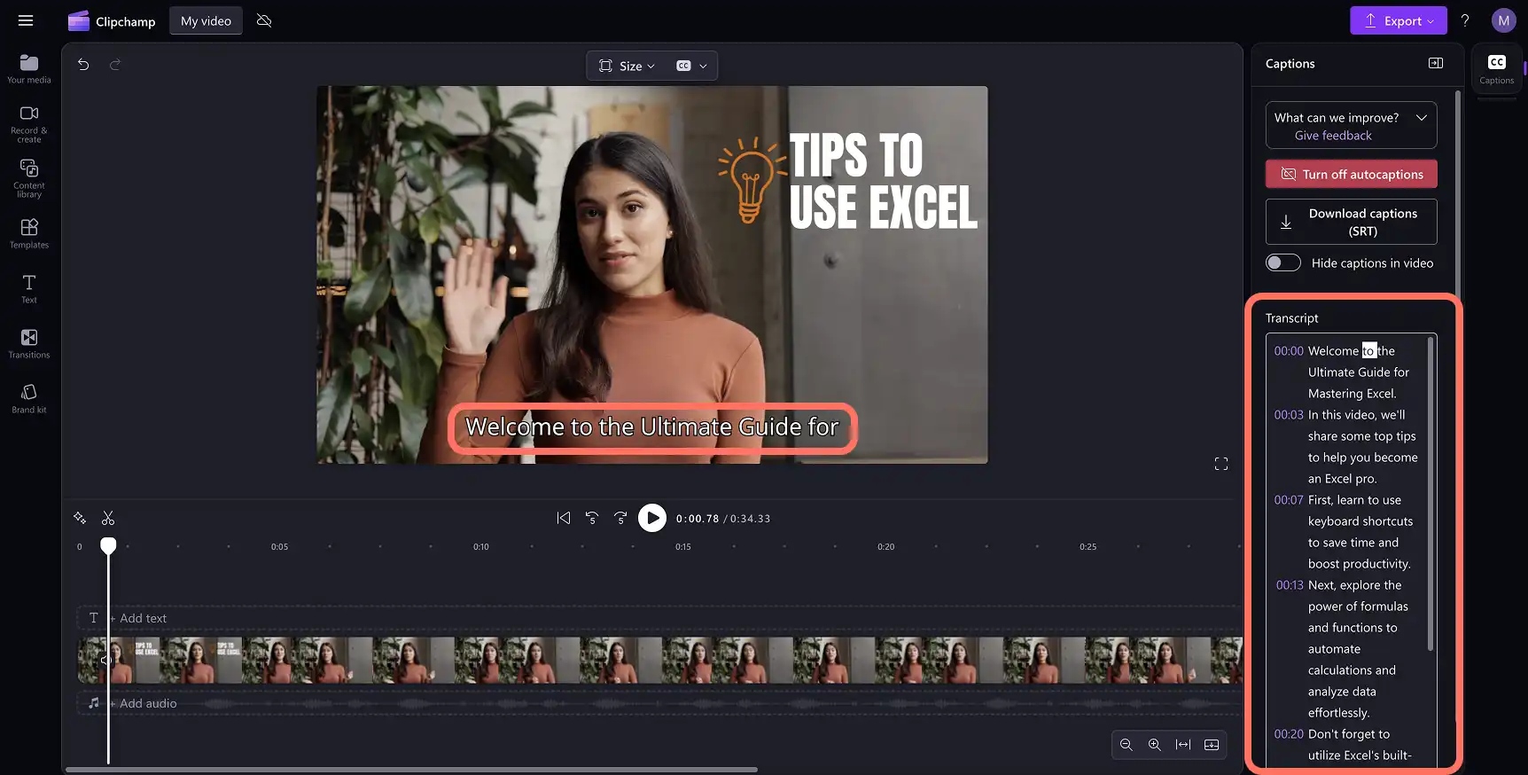Collapse the Captions panel
The height and width of the screenshot is (775, 1528).
click(x=1436, y=63)
